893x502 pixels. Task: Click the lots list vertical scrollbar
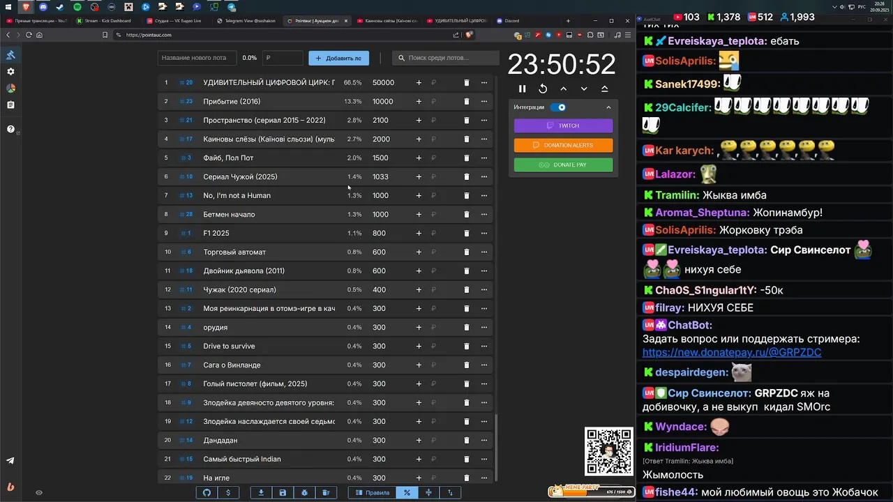pos(496,447)
